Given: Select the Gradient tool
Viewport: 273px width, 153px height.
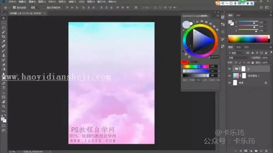Looking at the screenshot, I should tap(3, 69).
